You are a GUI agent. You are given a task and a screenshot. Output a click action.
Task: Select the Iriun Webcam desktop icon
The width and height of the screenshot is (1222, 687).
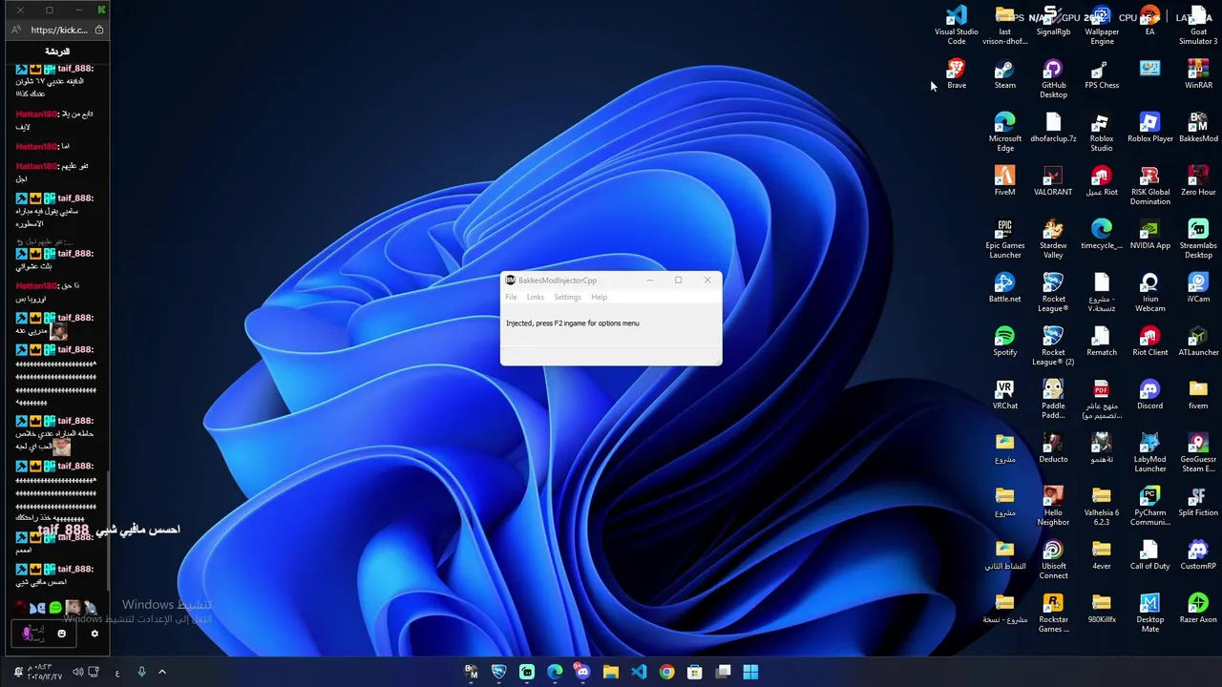pyautogui.click(x=1150, y=292)
